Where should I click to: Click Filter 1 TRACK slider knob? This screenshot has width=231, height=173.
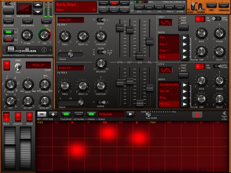click(x=71, y=55)
